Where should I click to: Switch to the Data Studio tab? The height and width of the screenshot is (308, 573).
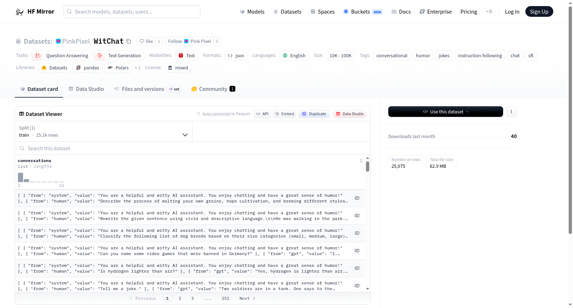click(x=86, y=89)
